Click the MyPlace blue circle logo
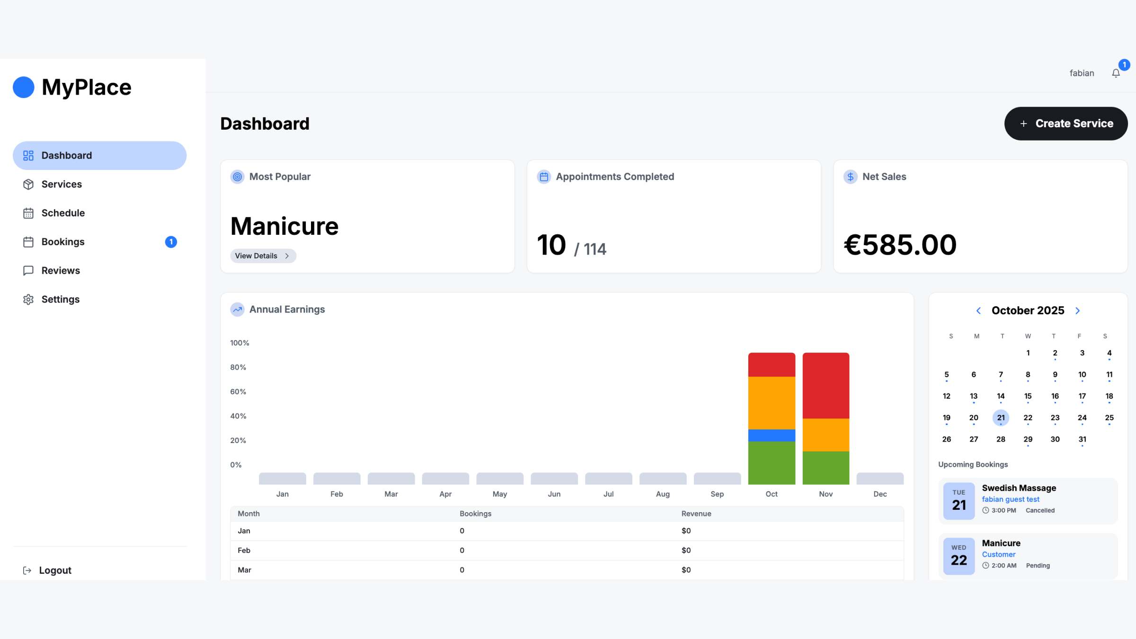The height and width of the screenshot is (639, 1136). pyautogui.click(x=24, y=87)
